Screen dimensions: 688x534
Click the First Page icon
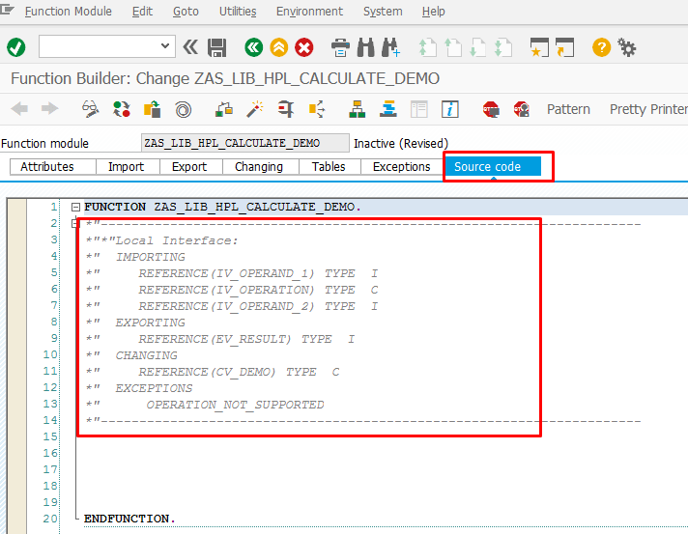(427, 47)
